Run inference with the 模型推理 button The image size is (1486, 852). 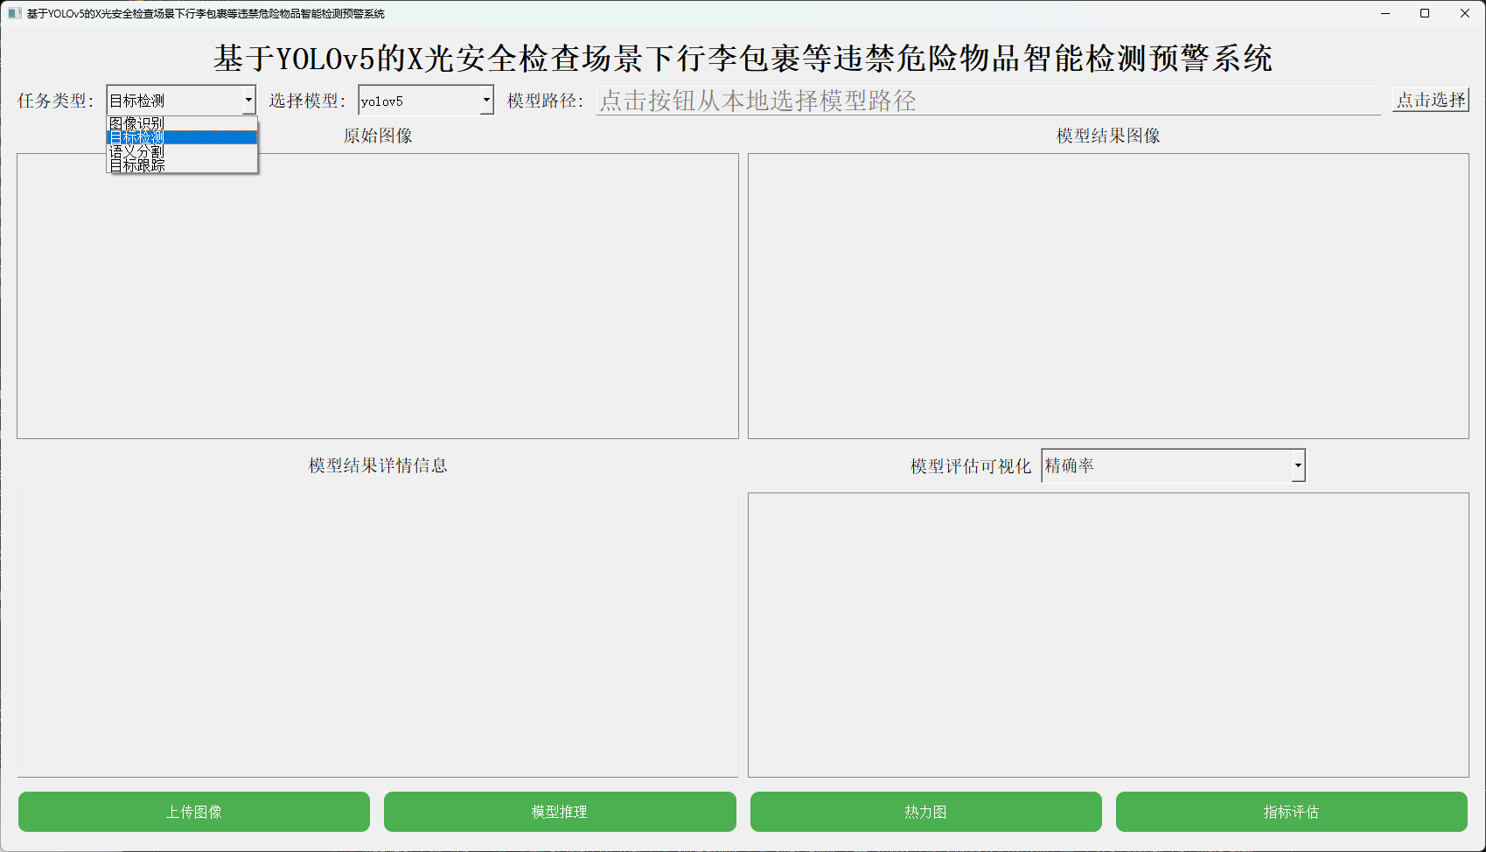pos(560,812)
